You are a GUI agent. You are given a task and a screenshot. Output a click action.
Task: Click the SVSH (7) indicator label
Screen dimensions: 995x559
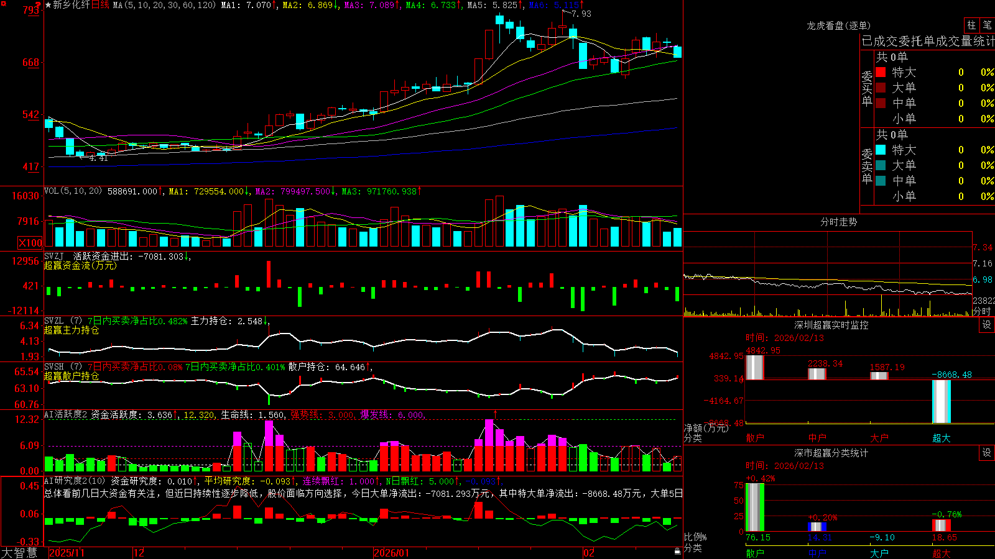click(x=63, y=367)
